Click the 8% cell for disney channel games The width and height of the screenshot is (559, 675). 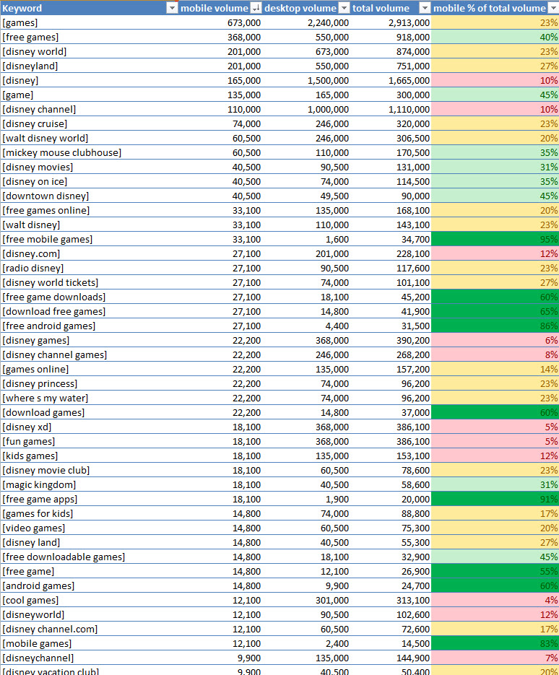pyautogui.click(x=495, y=354)
